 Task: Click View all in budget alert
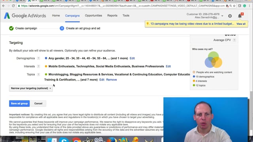point(241,24)
